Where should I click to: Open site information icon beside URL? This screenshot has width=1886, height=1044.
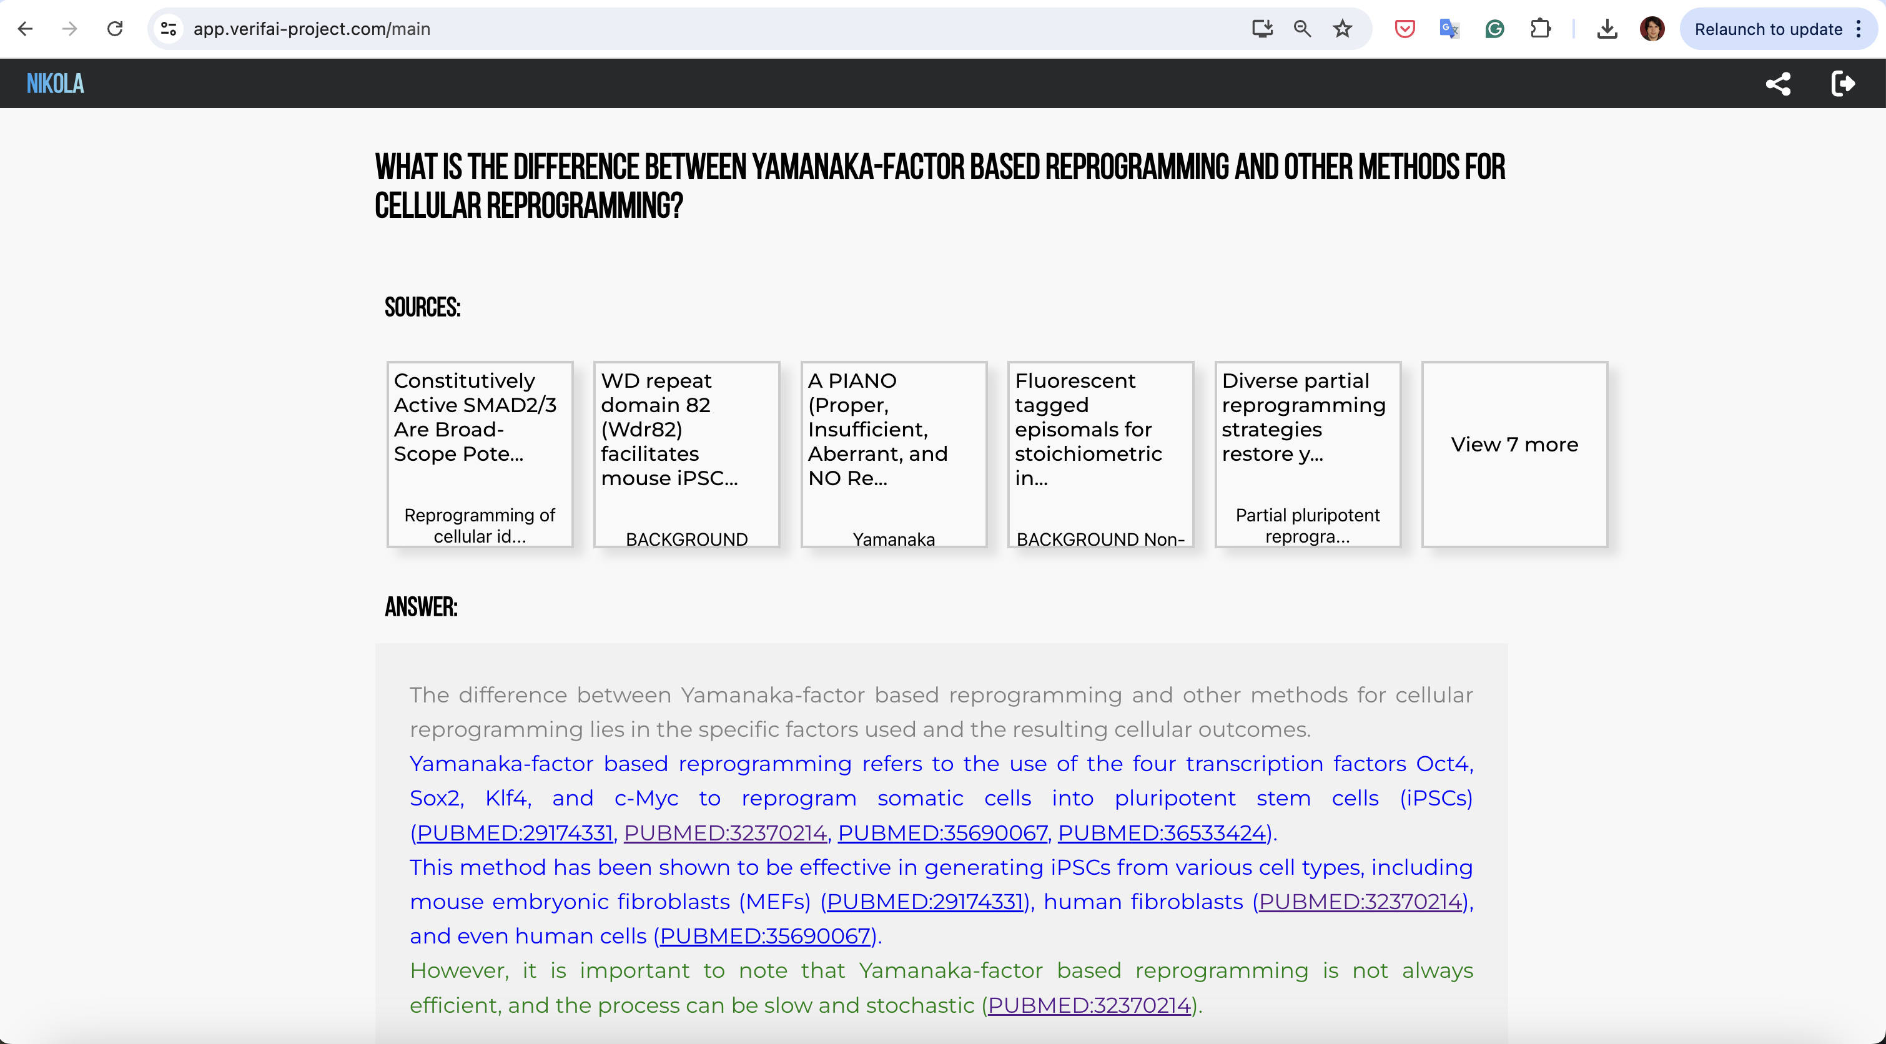(169, 29)
